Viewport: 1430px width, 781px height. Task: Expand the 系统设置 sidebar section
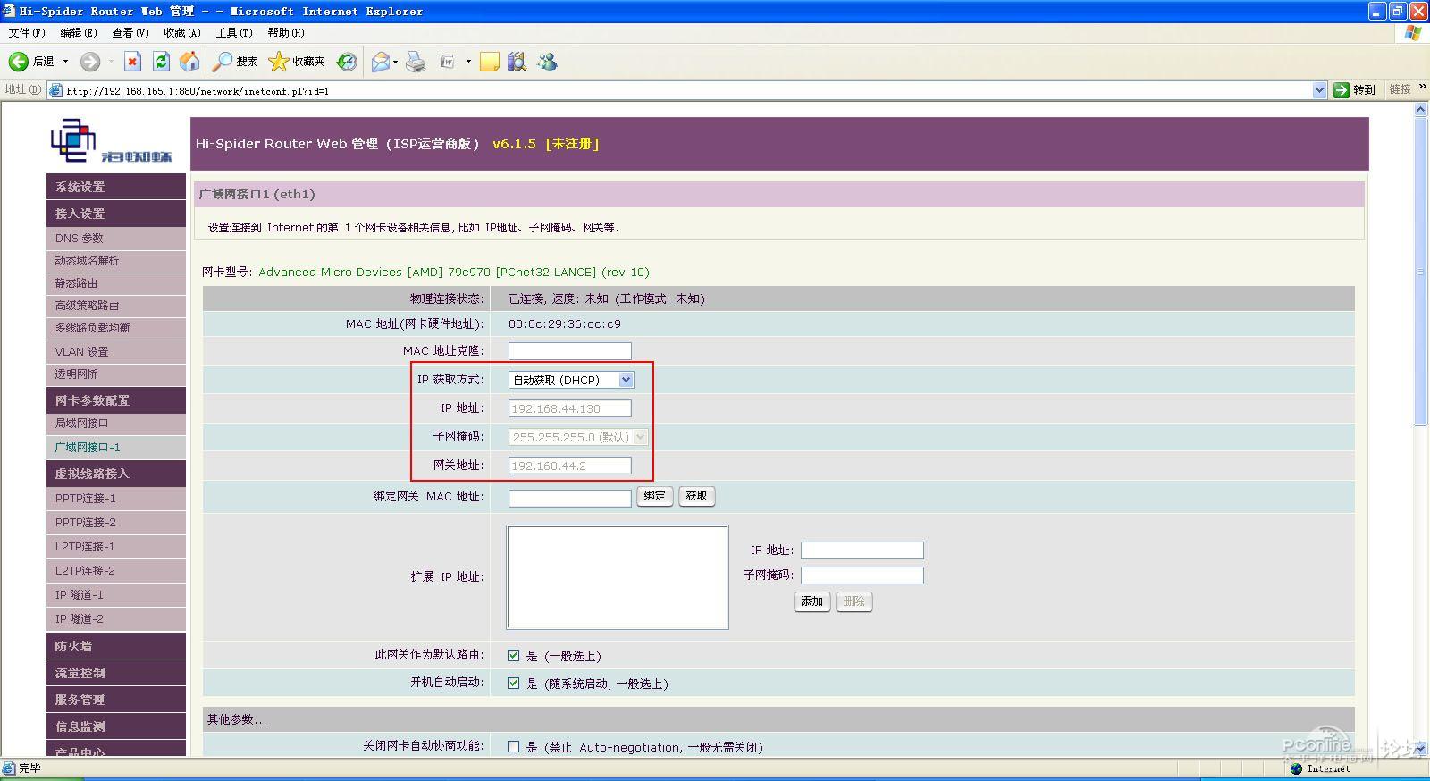(x=116, y=187)
